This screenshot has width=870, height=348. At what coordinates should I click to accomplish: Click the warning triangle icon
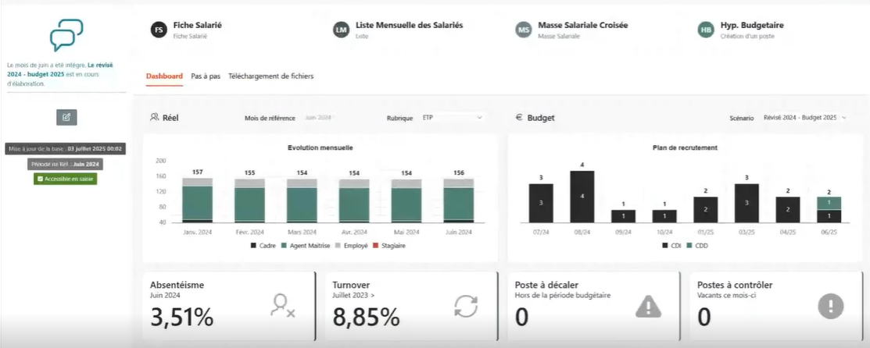(x=648, y=307)
